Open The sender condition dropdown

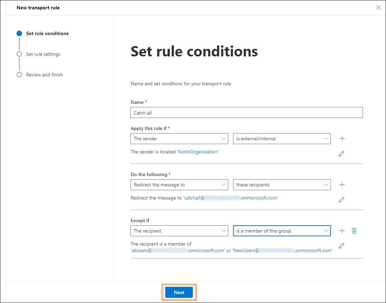pyautogui.click(x=179, y=139)
